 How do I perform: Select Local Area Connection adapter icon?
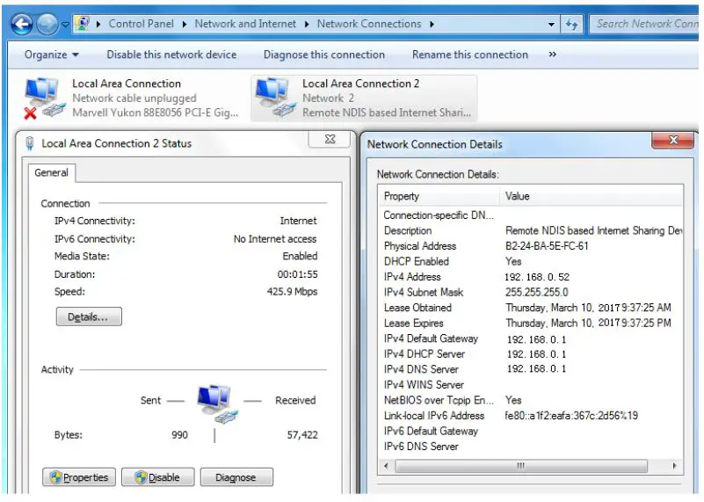44,98
